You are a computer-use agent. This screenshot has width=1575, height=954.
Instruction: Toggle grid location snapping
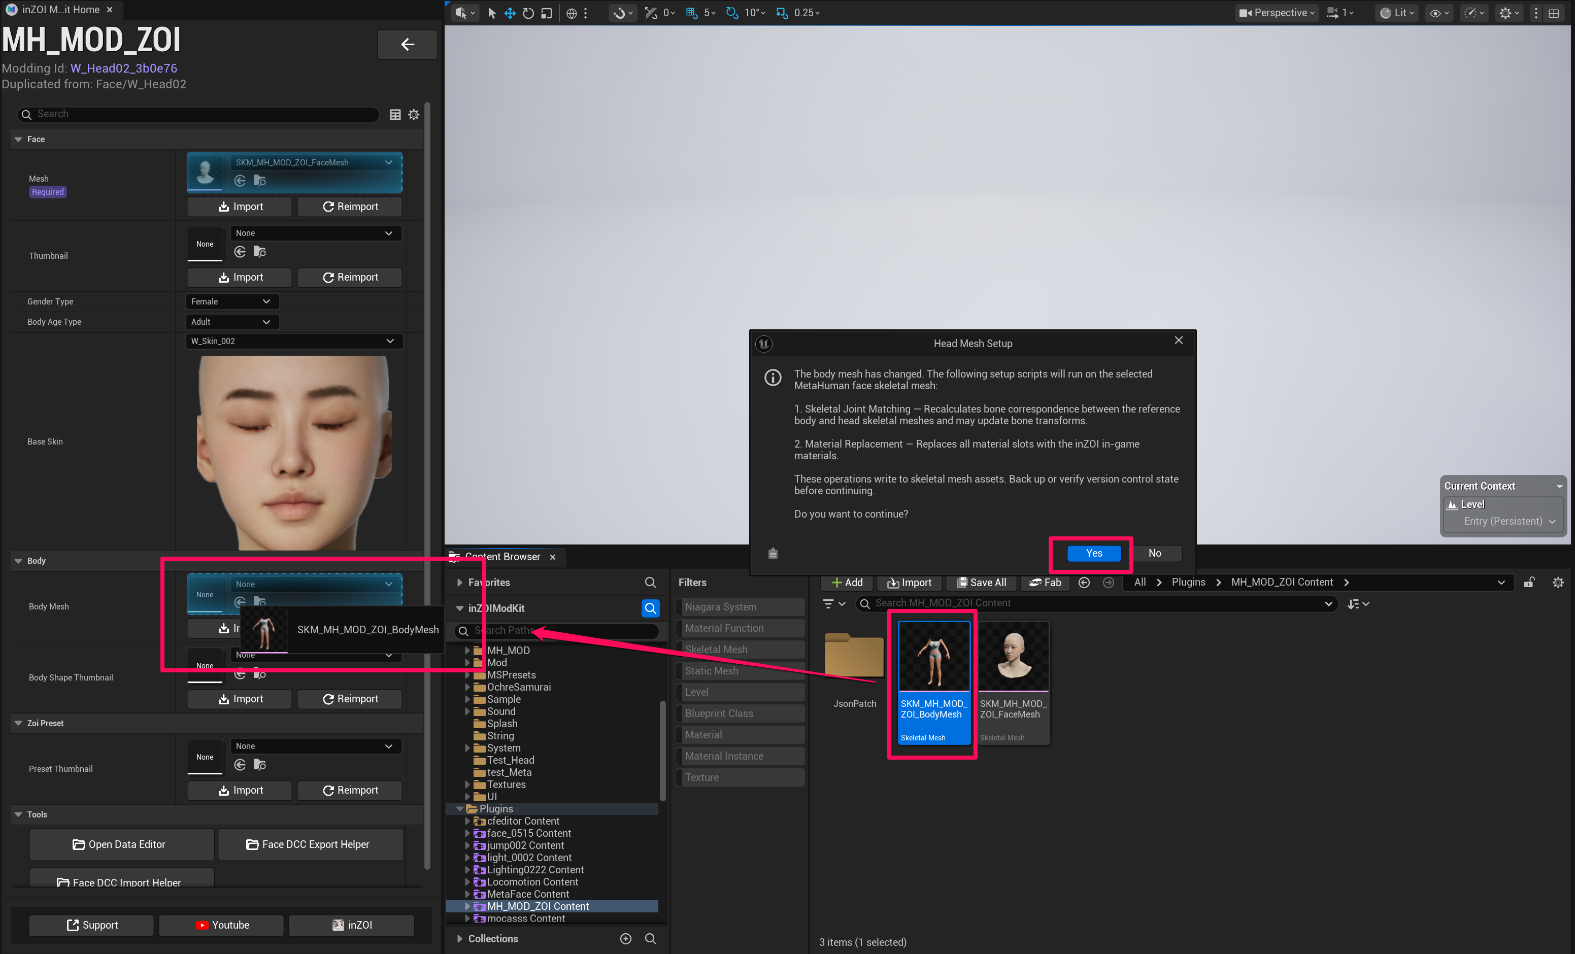(x=692, y=13)
